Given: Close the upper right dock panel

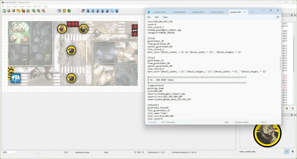Looking at the screenshot, I should pos(295,15).
